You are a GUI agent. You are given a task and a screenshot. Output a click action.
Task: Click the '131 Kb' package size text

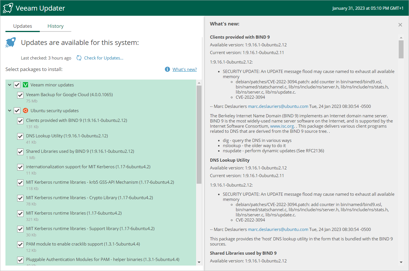pos(32,127)
